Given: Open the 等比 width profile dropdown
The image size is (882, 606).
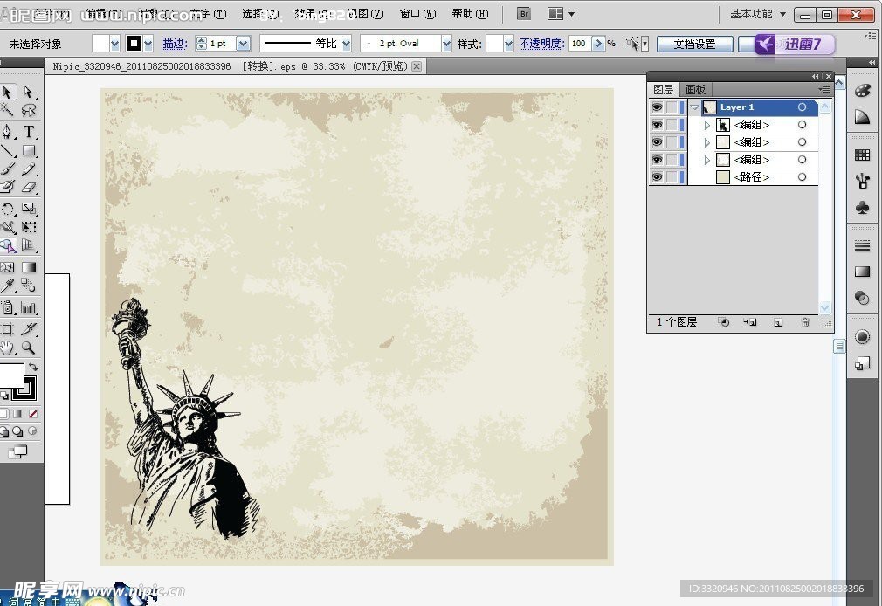Looking at the screenshot, I should point(347,44).
